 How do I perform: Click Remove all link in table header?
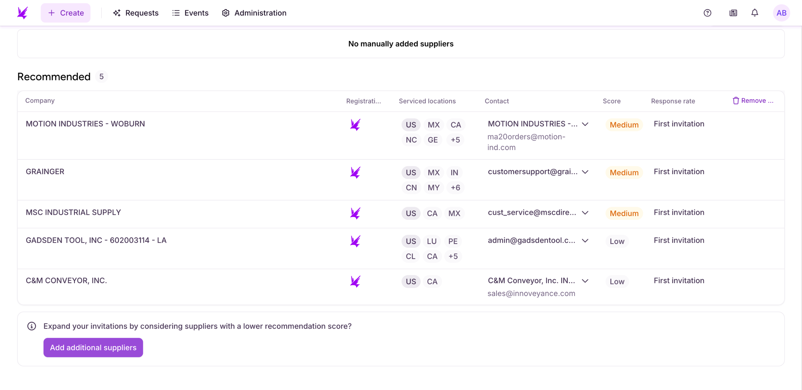(753, 101)
